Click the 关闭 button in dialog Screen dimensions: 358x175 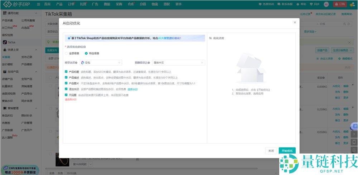271,151
